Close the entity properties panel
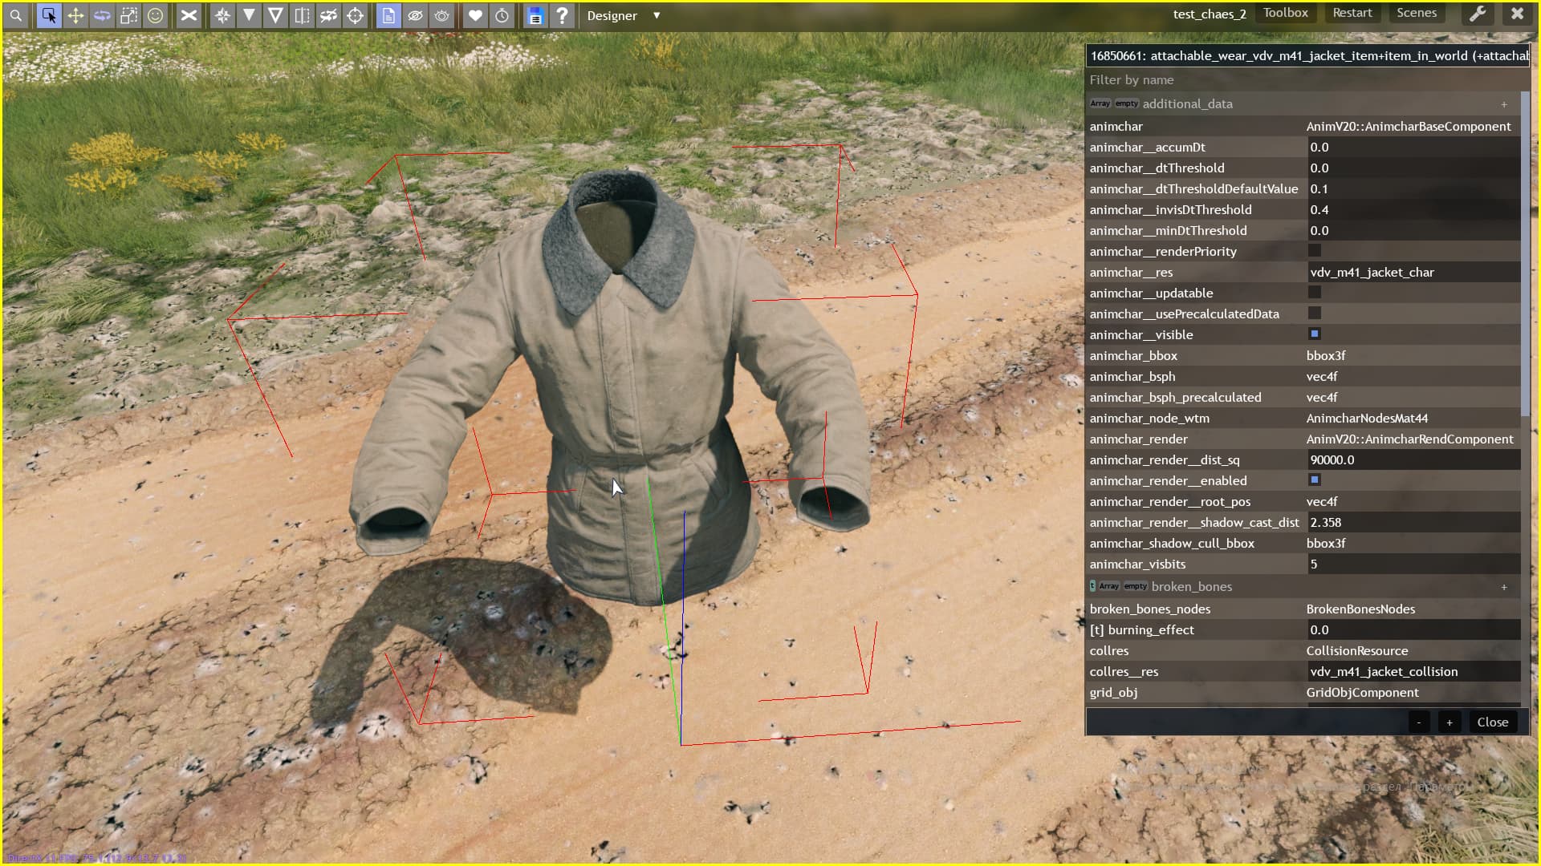This screenshot has width=1541, height=866. [x=1492, y=722]
